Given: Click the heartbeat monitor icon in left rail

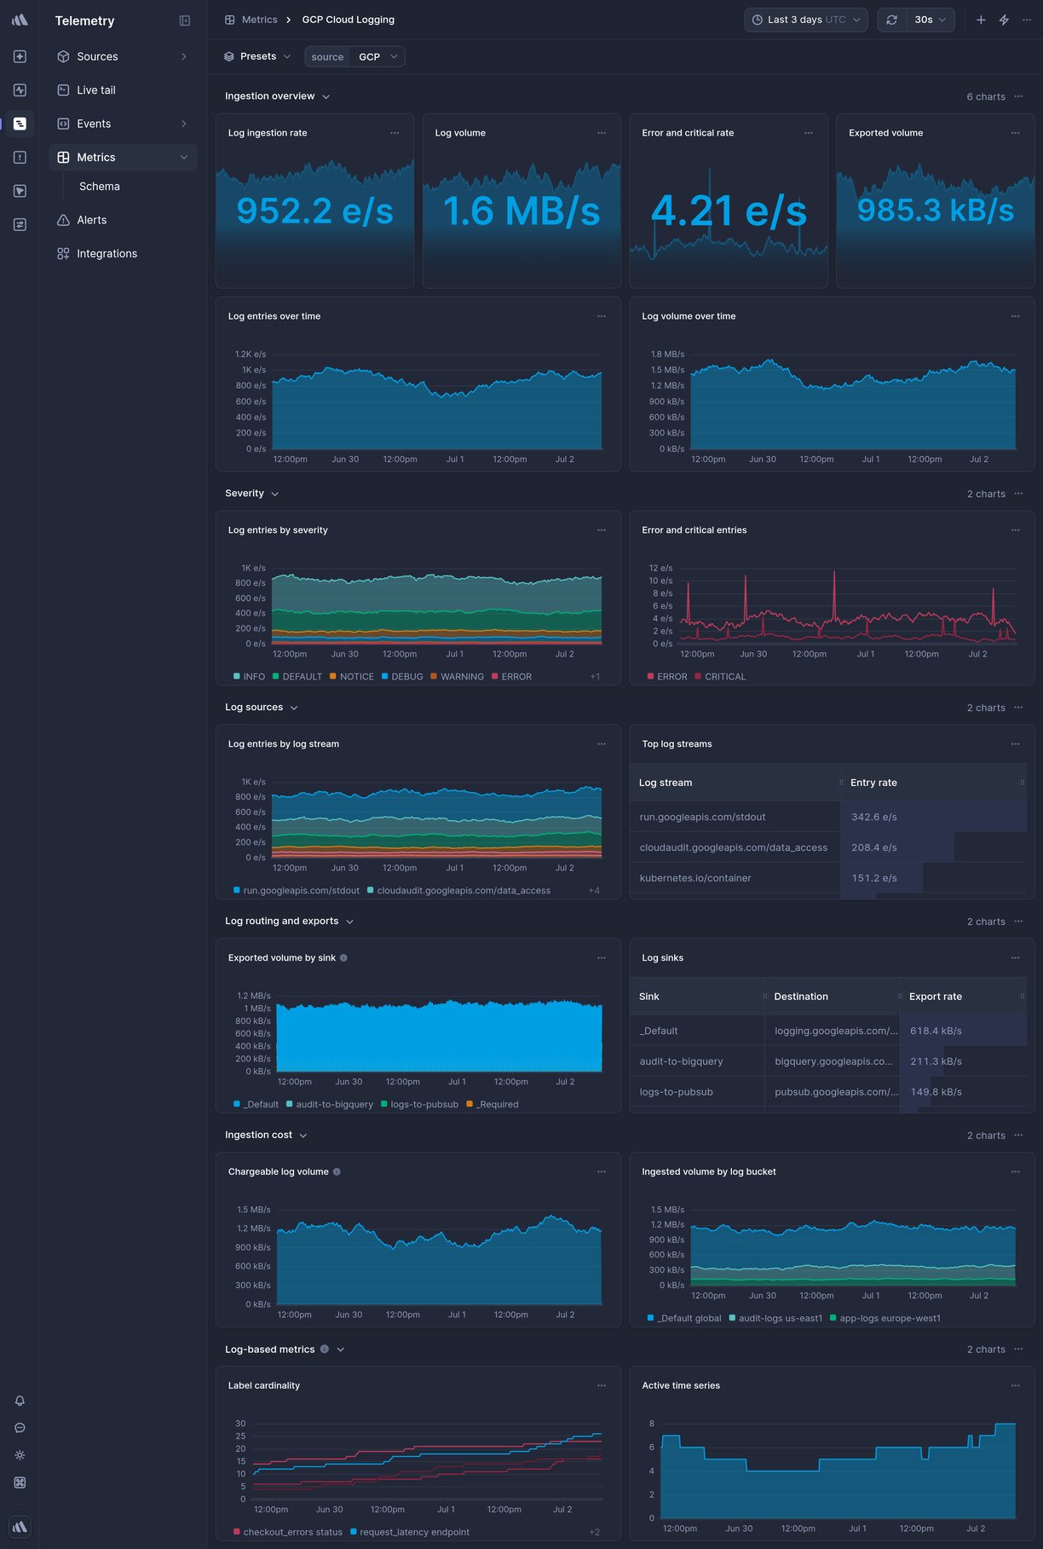Looking at the screenshot, I should (x=20, y=90).
